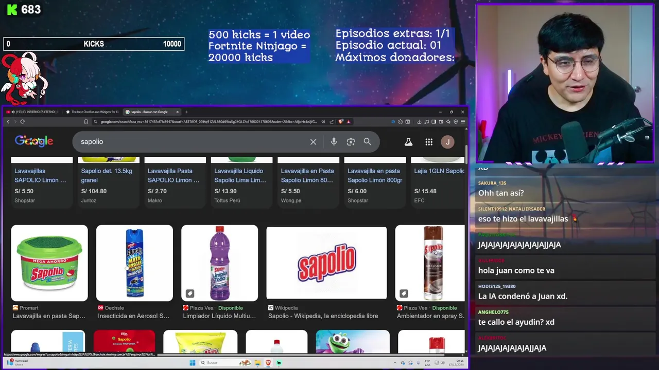Click Limpiador Líquido Multiuso caption link
This screenshot has width=659, height=370.
tap(219, 316)
